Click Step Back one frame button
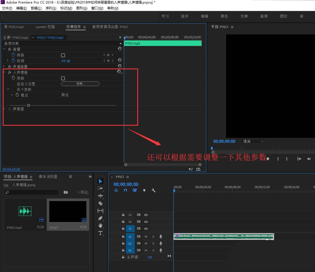315x272 pixels. click(309, 159)
